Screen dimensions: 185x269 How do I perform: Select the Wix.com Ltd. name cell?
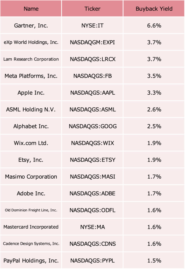click(x=31, y=143)
